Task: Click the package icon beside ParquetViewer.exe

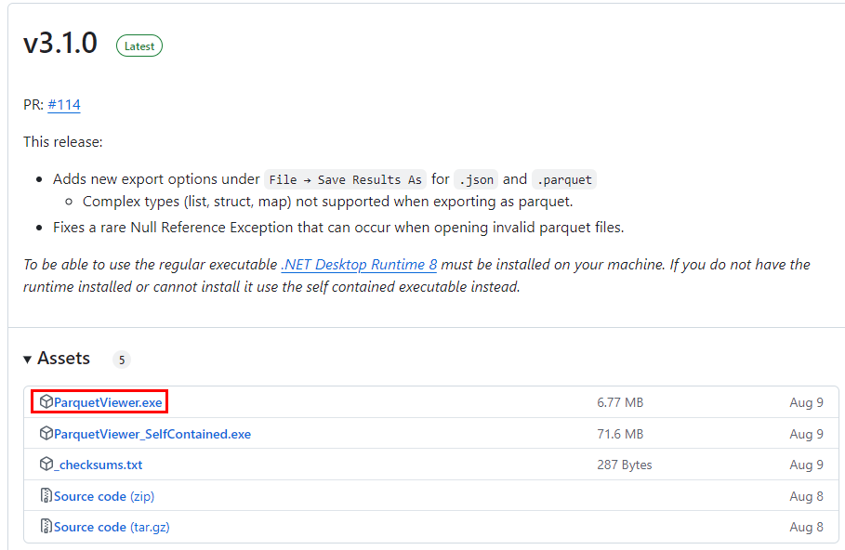Action: coord(46,402)
